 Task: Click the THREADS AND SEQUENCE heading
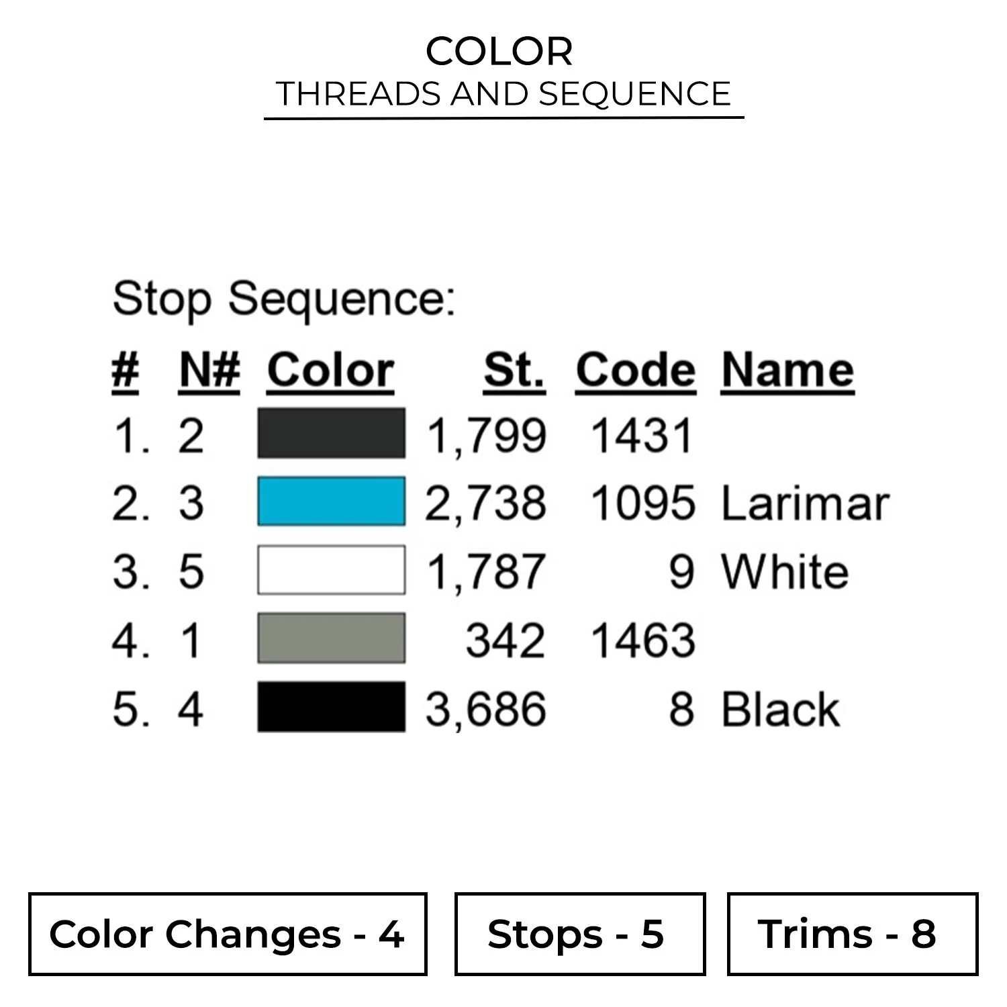click(x=503, y=93)
